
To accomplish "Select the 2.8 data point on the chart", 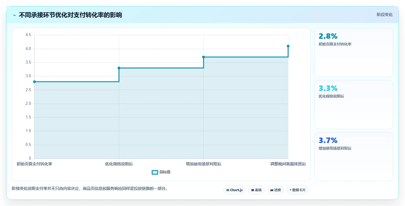I will (x=34, y=82).
